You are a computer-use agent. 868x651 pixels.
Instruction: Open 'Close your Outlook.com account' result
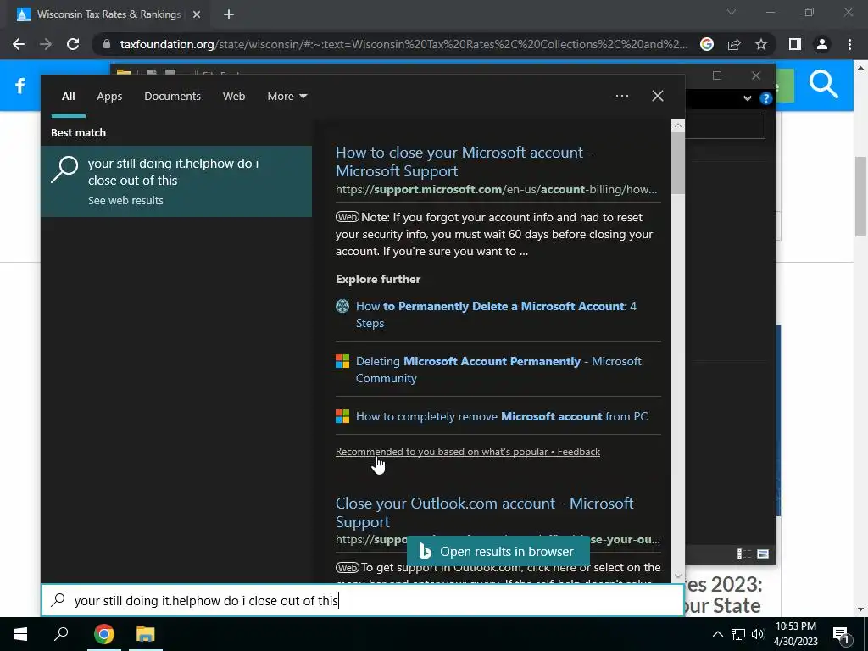[x=484, y=512]
